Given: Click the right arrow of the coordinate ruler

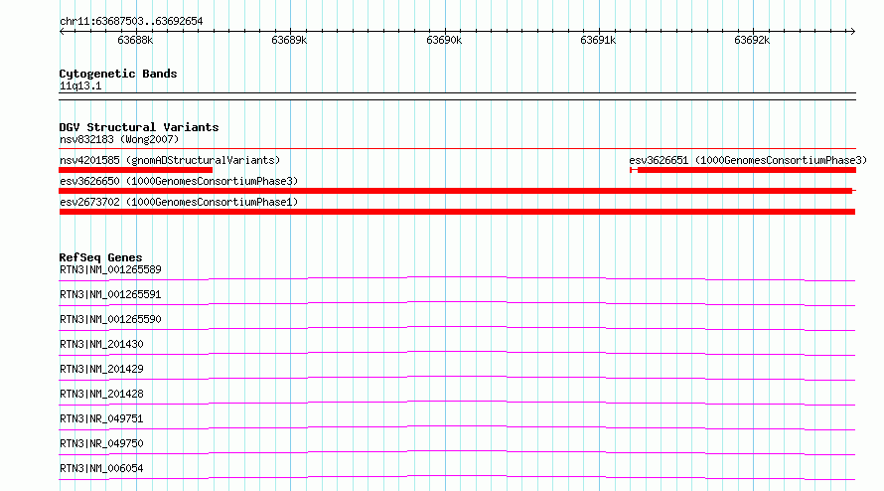Looking at the screenshot, I should (852, 32).
